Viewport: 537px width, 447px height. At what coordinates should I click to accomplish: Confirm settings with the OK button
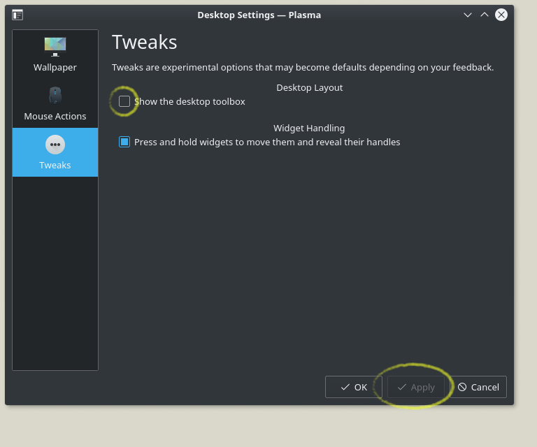point(353,387)
